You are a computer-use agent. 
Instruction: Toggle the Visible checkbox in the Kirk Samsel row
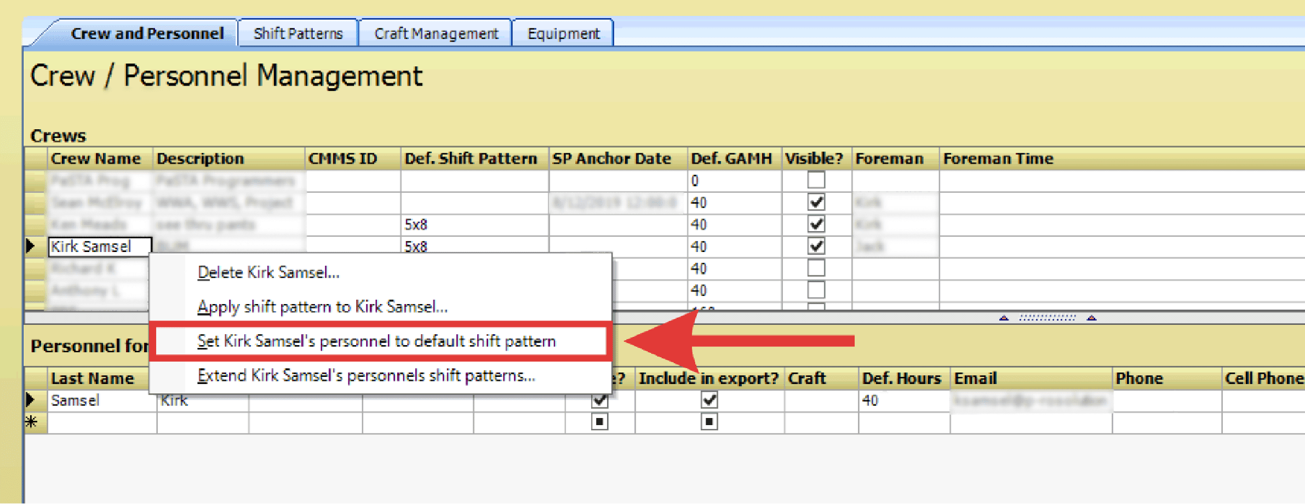click(816, 247)
